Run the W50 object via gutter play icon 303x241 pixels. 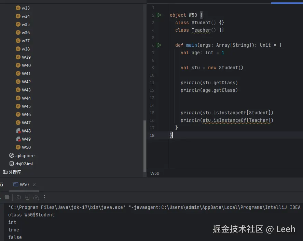[x=159, y=15]
